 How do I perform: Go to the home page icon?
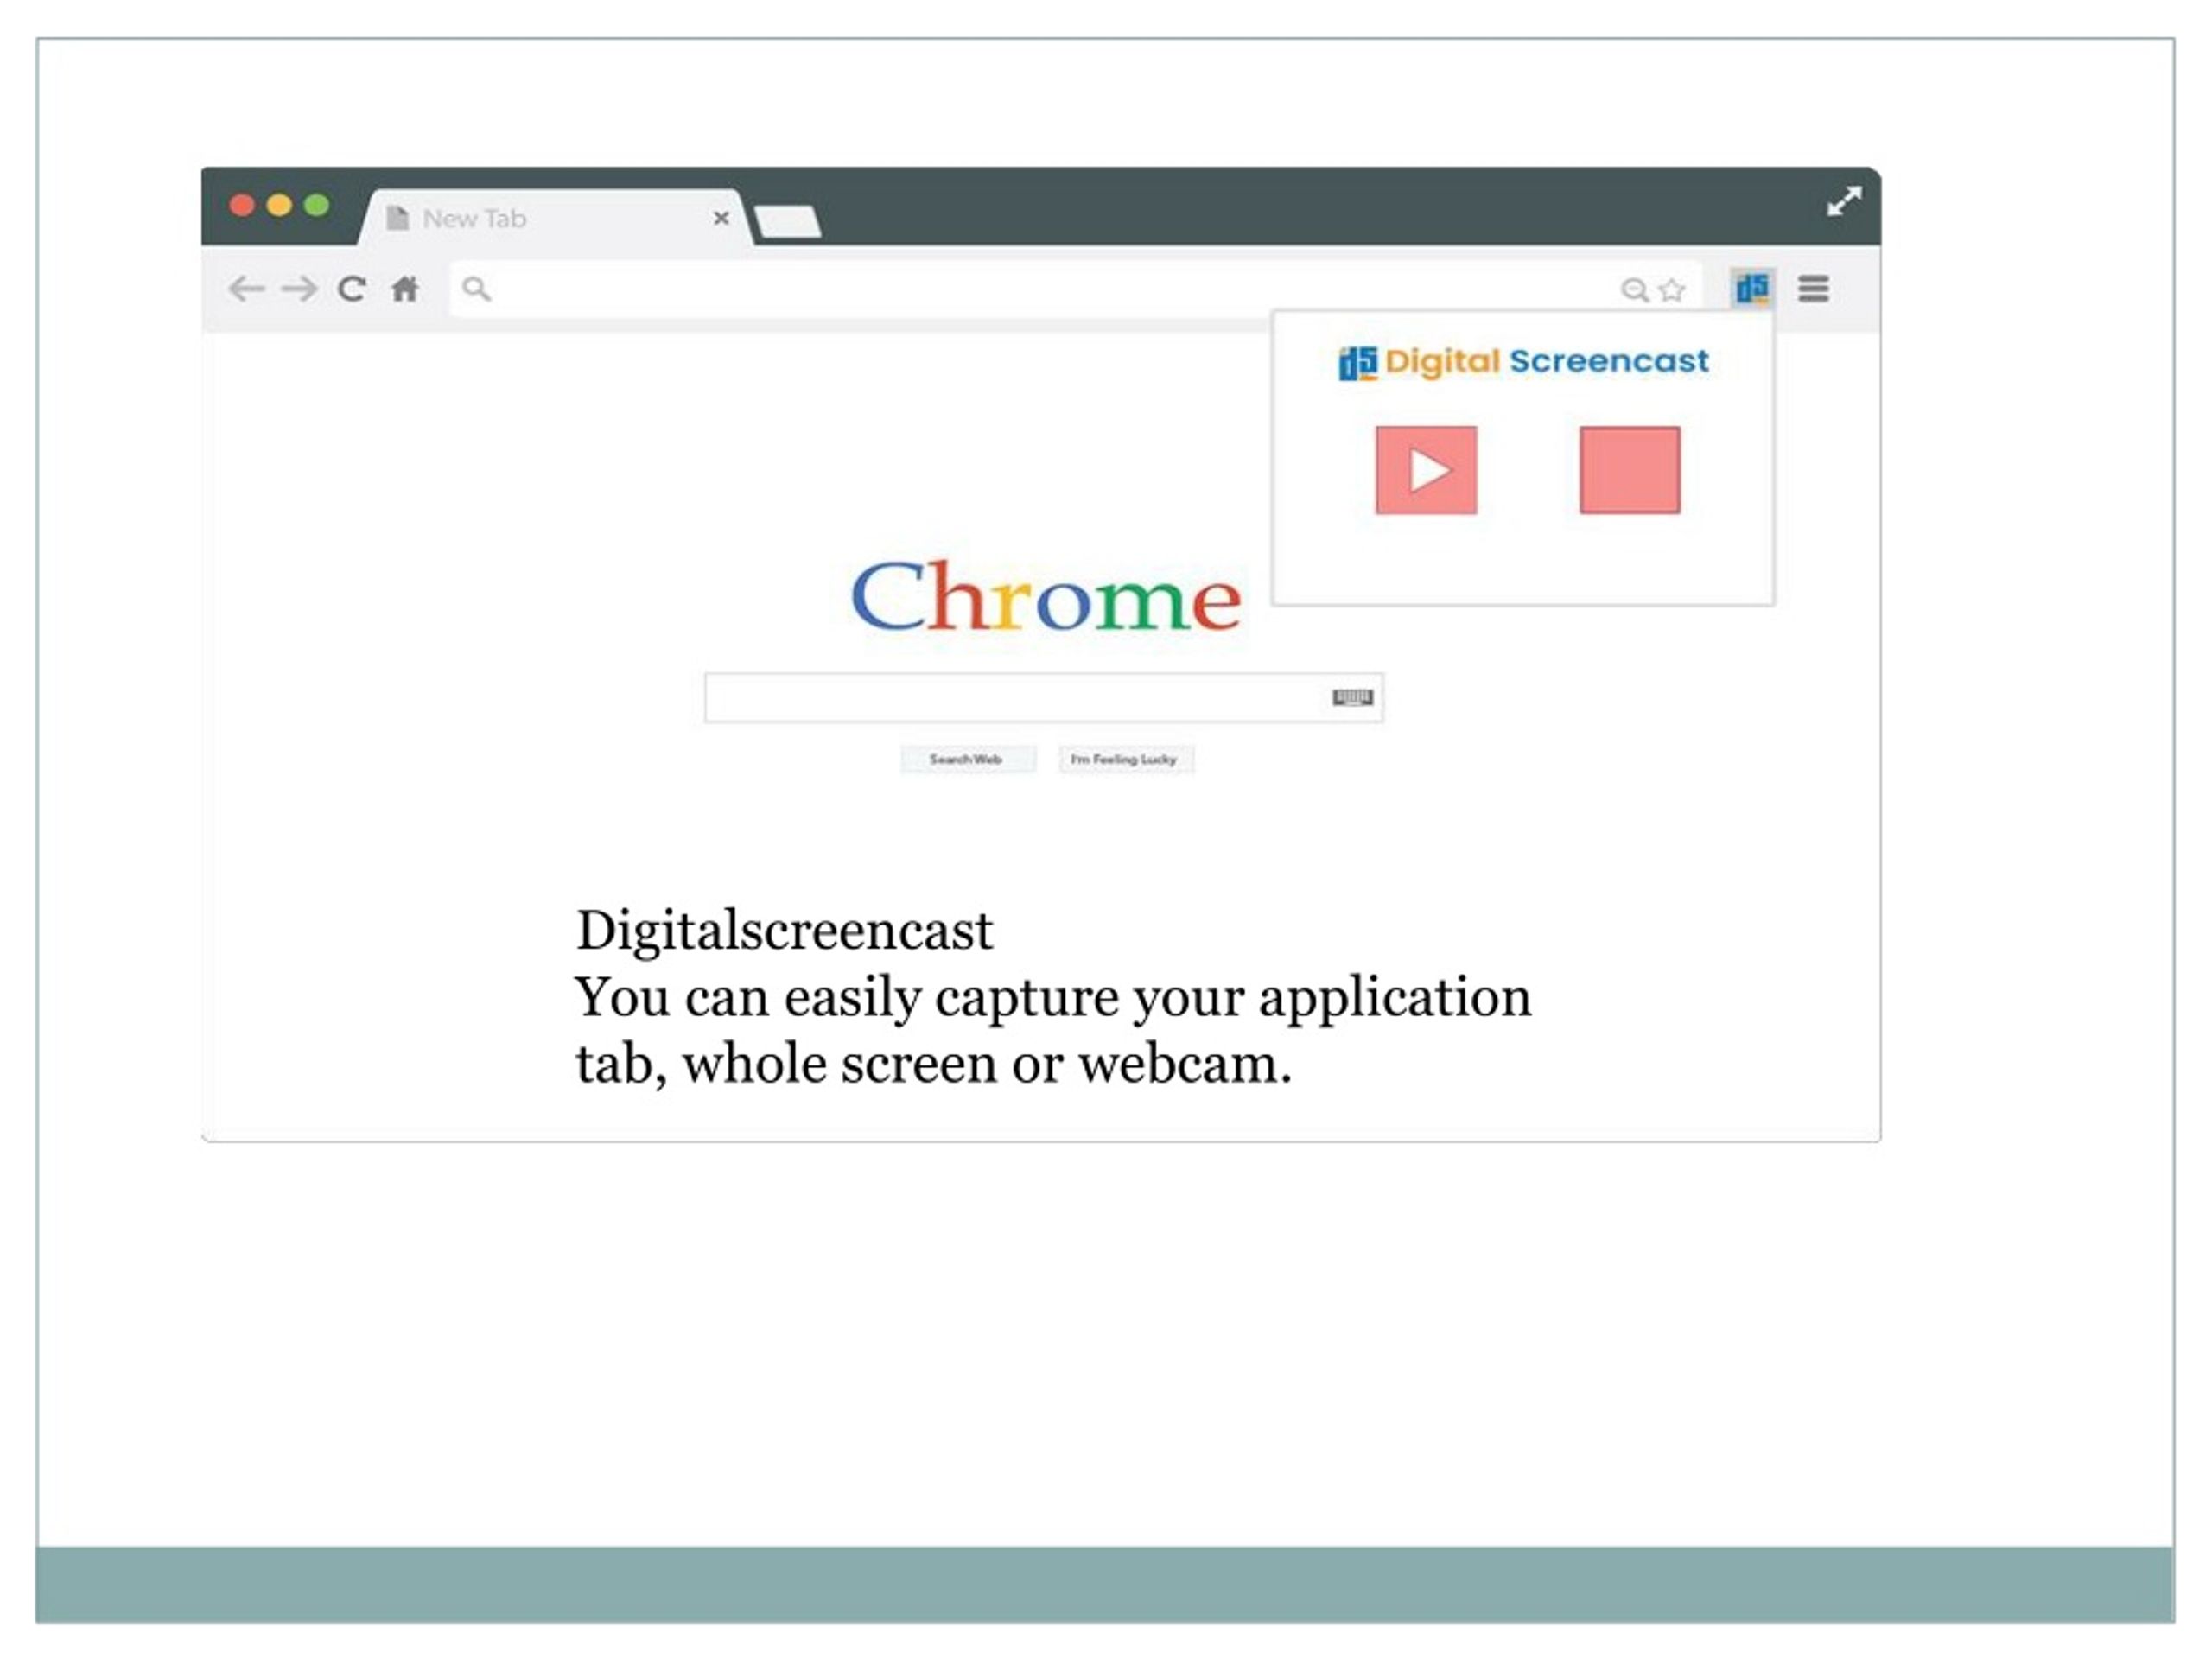click(405, 290)
